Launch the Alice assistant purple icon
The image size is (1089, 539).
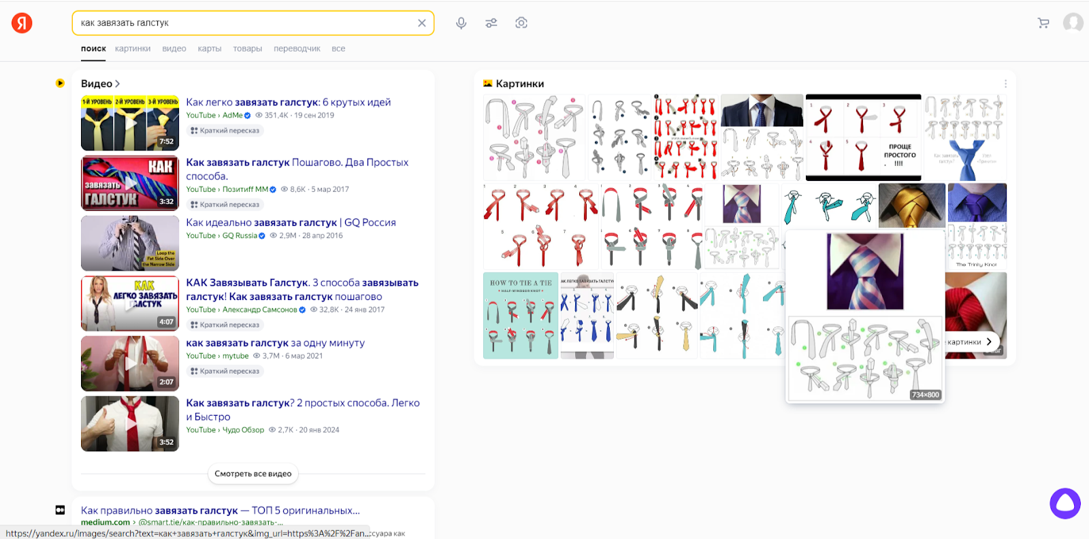(x=1065, y=504)
